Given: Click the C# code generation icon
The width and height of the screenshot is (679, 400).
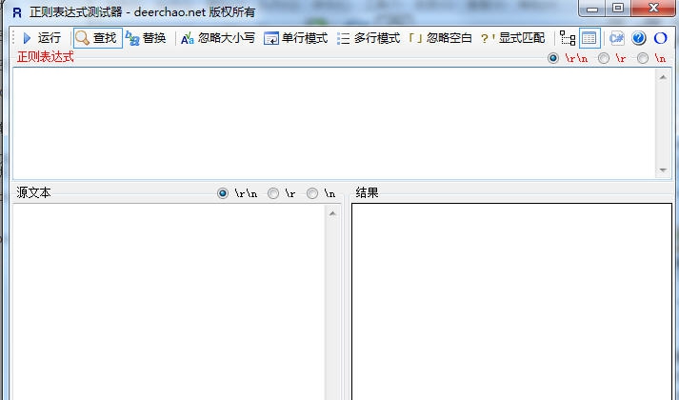Looking at the screenshot, I should 616,38.
